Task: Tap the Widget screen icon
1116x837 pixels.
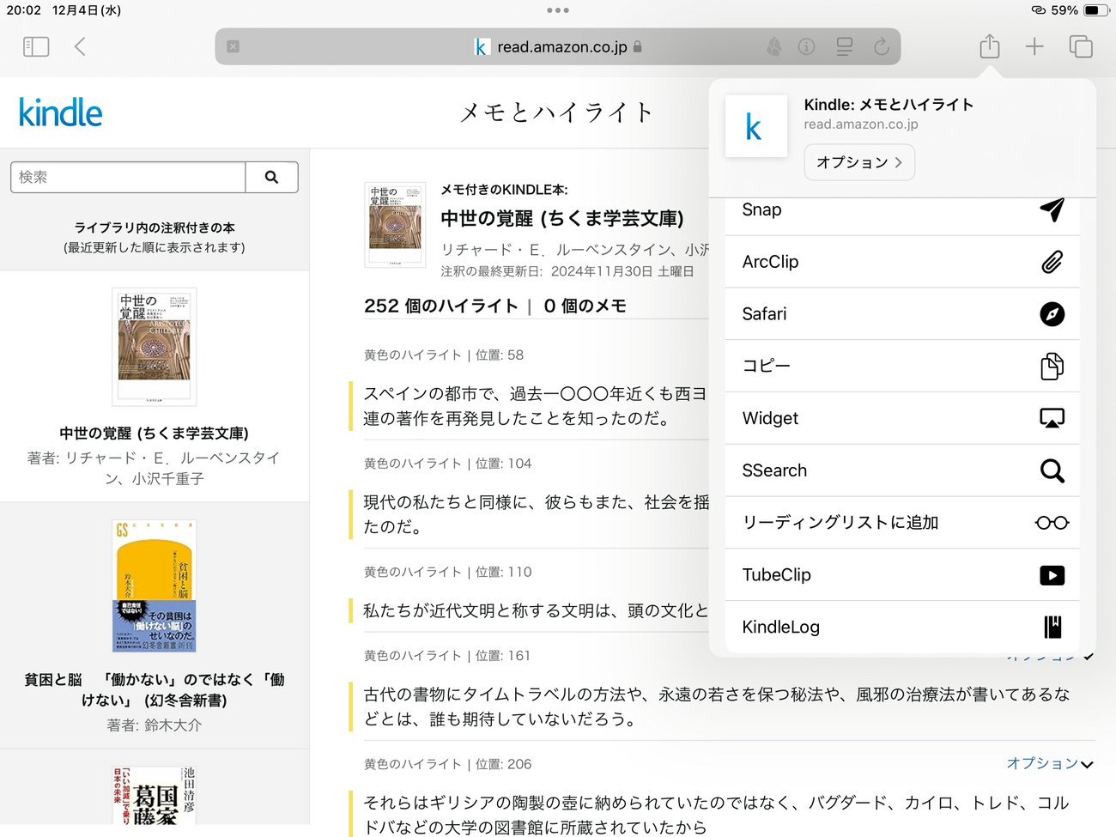Action: coord(1052,418)
